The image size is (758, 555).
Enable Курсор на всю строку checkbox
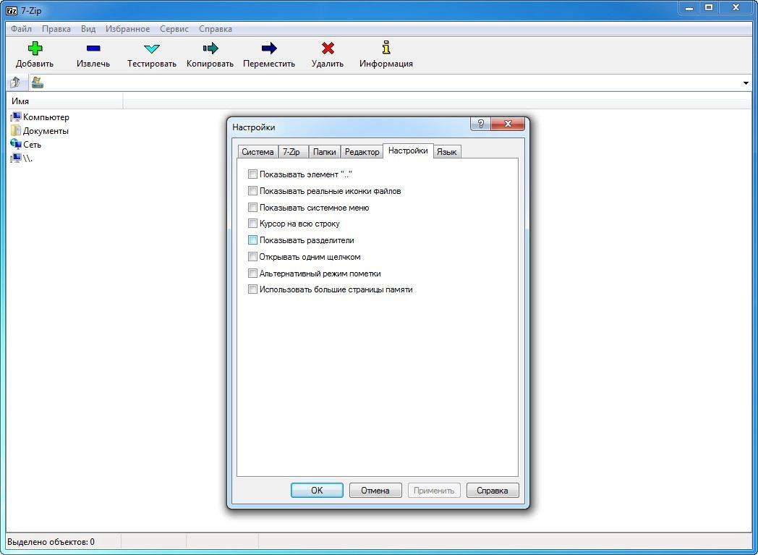click(x=252, y=224)
